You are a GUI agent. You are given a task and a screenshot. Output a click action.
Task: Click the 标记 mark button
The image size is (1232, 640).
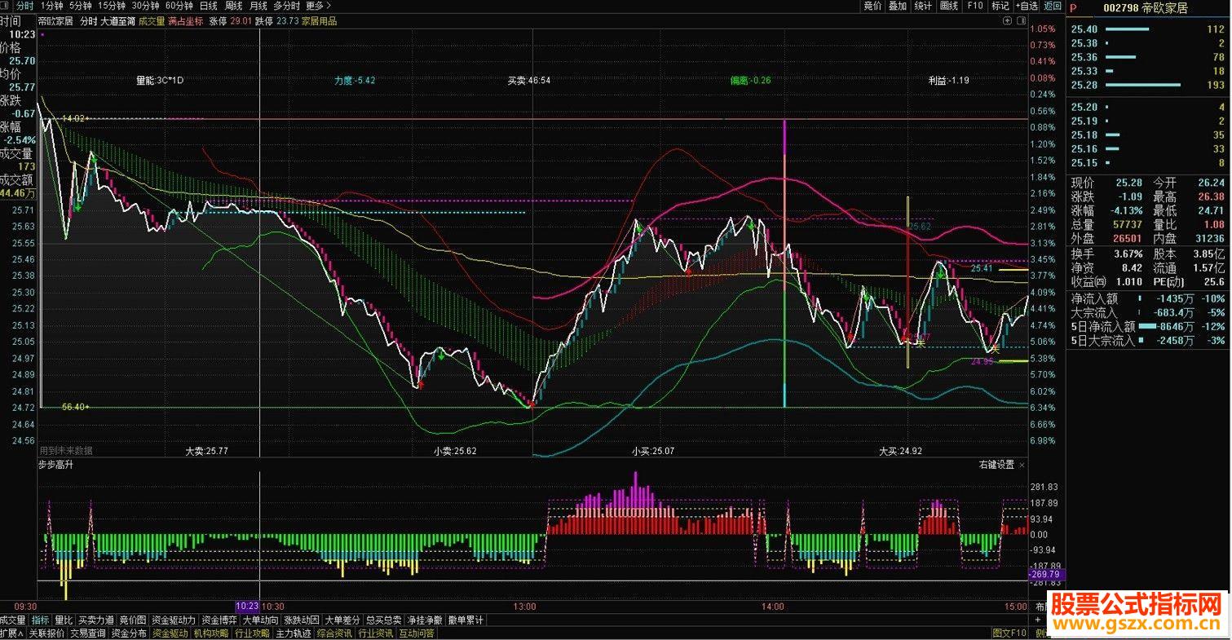pyautogui.click(x=1000, y=6)
